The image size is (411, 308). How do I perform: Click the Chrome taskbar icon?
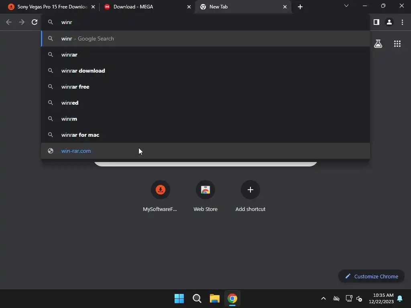(232, 298)
